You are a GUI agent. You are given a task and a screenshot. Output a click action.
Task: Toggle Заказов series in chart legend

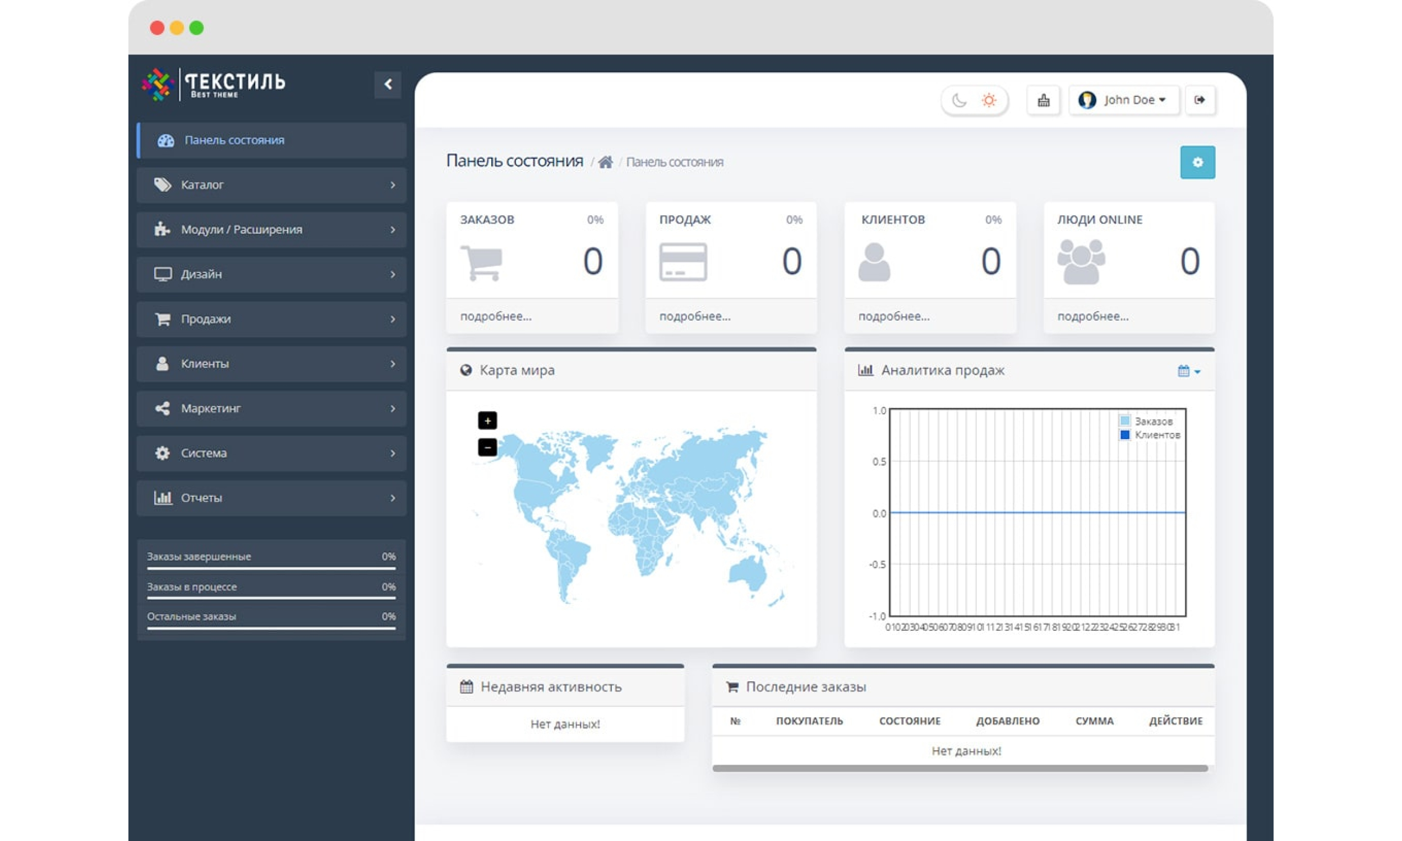tap(1152, 421)
